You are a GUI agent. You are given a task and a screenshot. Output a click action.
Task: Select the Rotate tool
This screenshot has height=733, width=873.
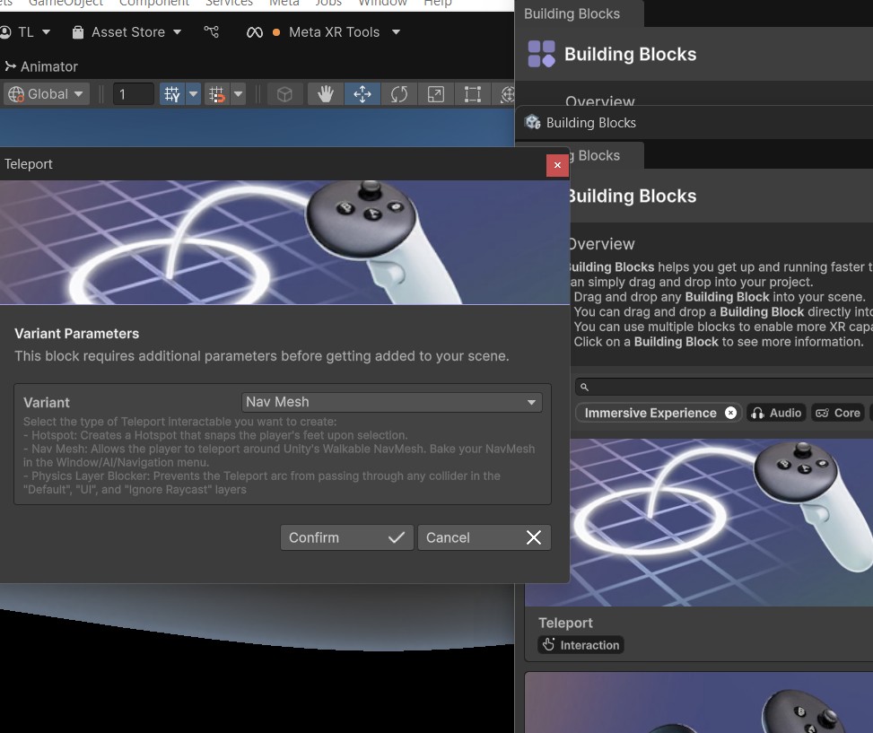(x=399, y=94)
